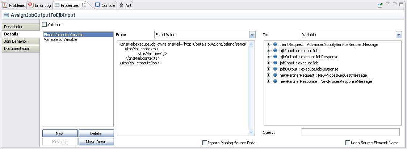Enable the Validate checkbox
Screen dimensions: 407x149
[45, 25]
